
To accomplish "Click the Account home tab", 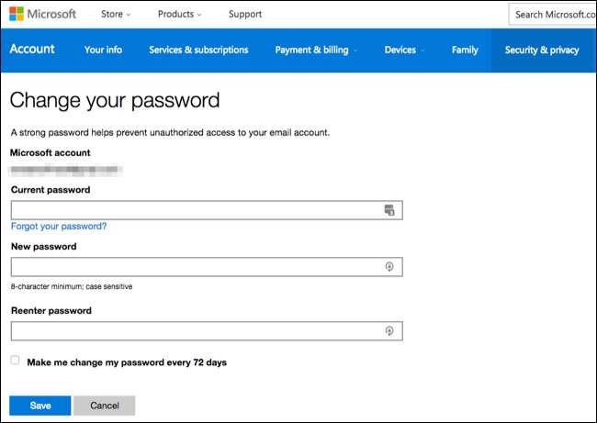I will 32,50.
